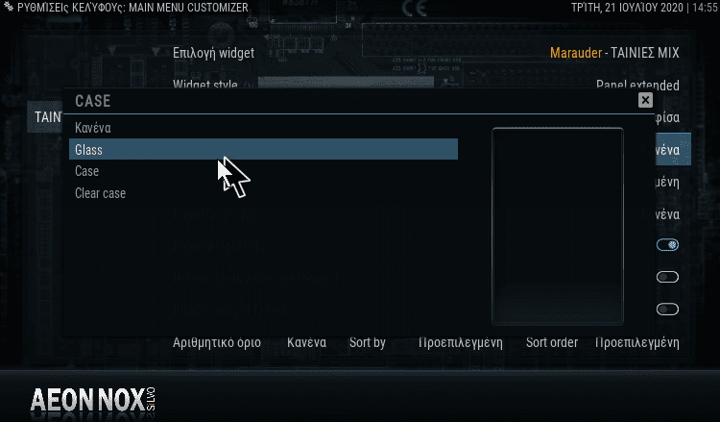Open the Αριθμητικό όριο Κανένα setting

[250, 342]
